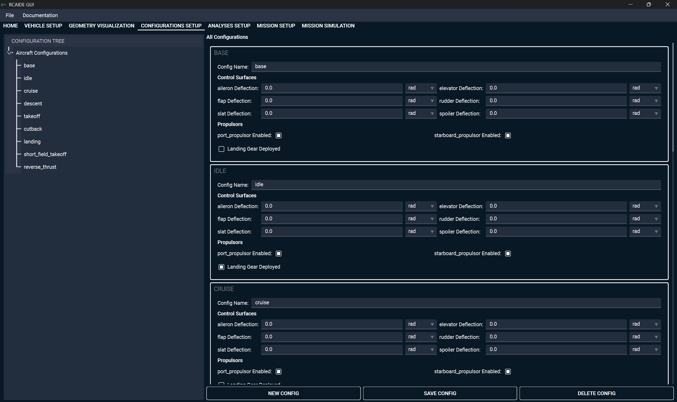Viewport: 677px width, 402px height.
Task: Select the CONFIGURATIONS SETUP tab
Action: [x=171, y=26]
